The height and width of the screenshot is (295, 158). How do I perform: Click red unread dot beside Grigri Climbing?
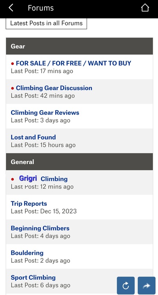click(x=13, y=179)
